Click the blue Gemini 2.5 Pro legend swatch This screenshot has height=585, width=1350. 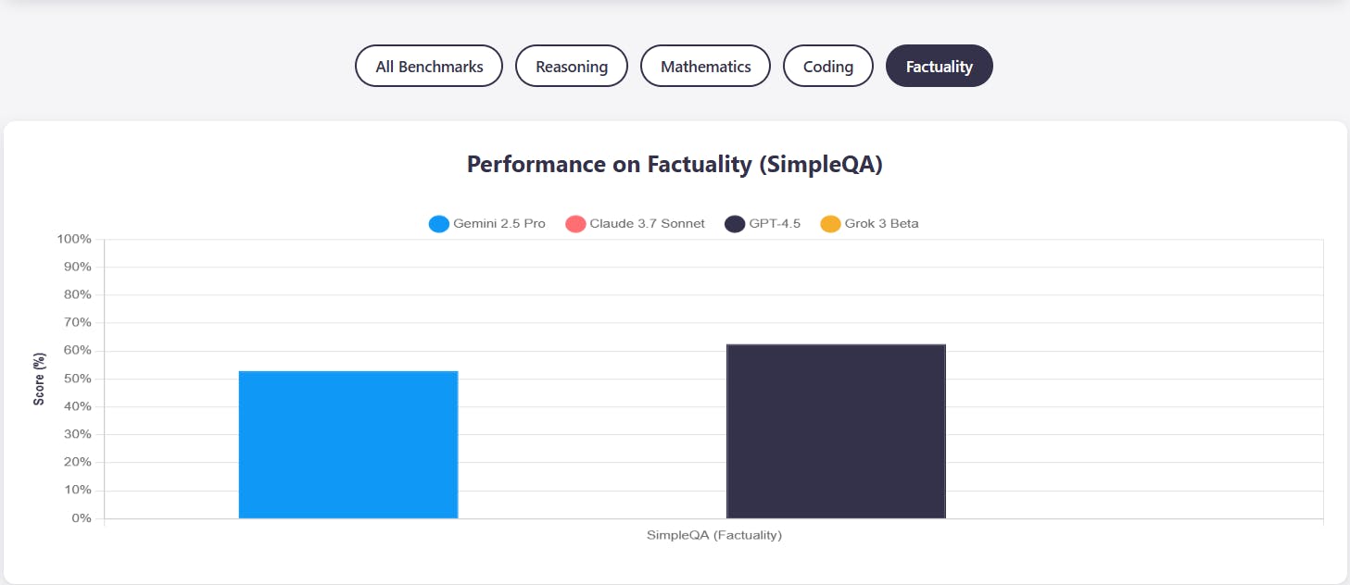point(439,224)
